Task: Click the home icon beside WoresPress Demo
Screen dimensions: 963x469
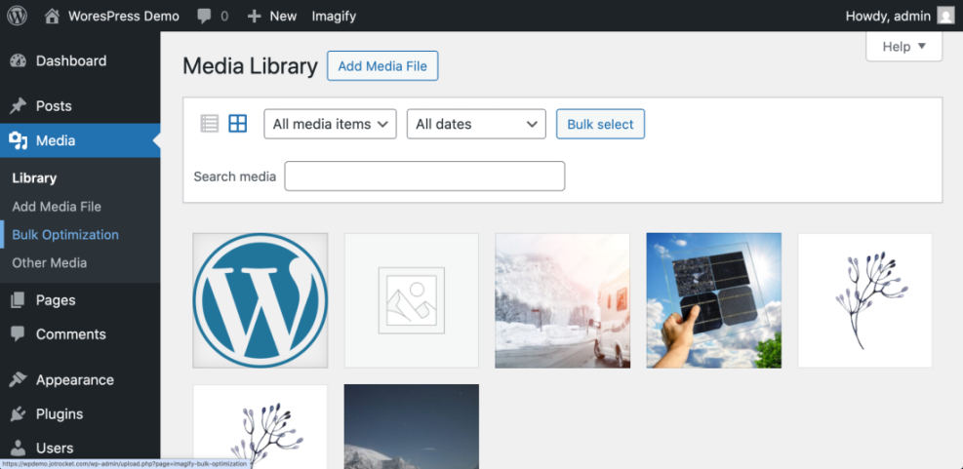Action: click(x=53, y=16)
